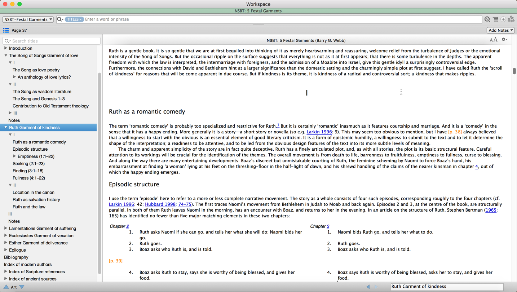Open the text size AA control
Image resolution: width=517 pixels, height=292 pixels.
(494, 40)
